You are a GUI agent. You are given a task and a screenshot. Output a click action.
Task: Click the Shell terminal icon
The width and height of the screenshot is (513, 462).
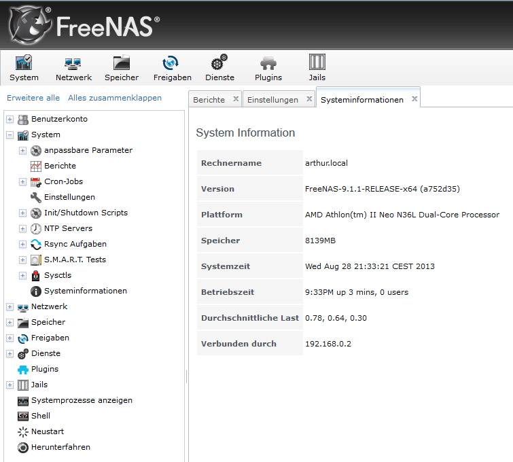tap(23, 416)
